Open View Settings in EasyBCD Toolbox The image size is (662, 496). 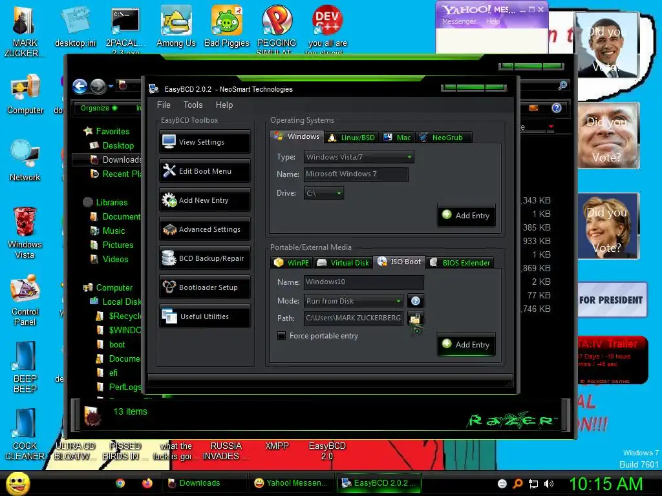(205, 142)
